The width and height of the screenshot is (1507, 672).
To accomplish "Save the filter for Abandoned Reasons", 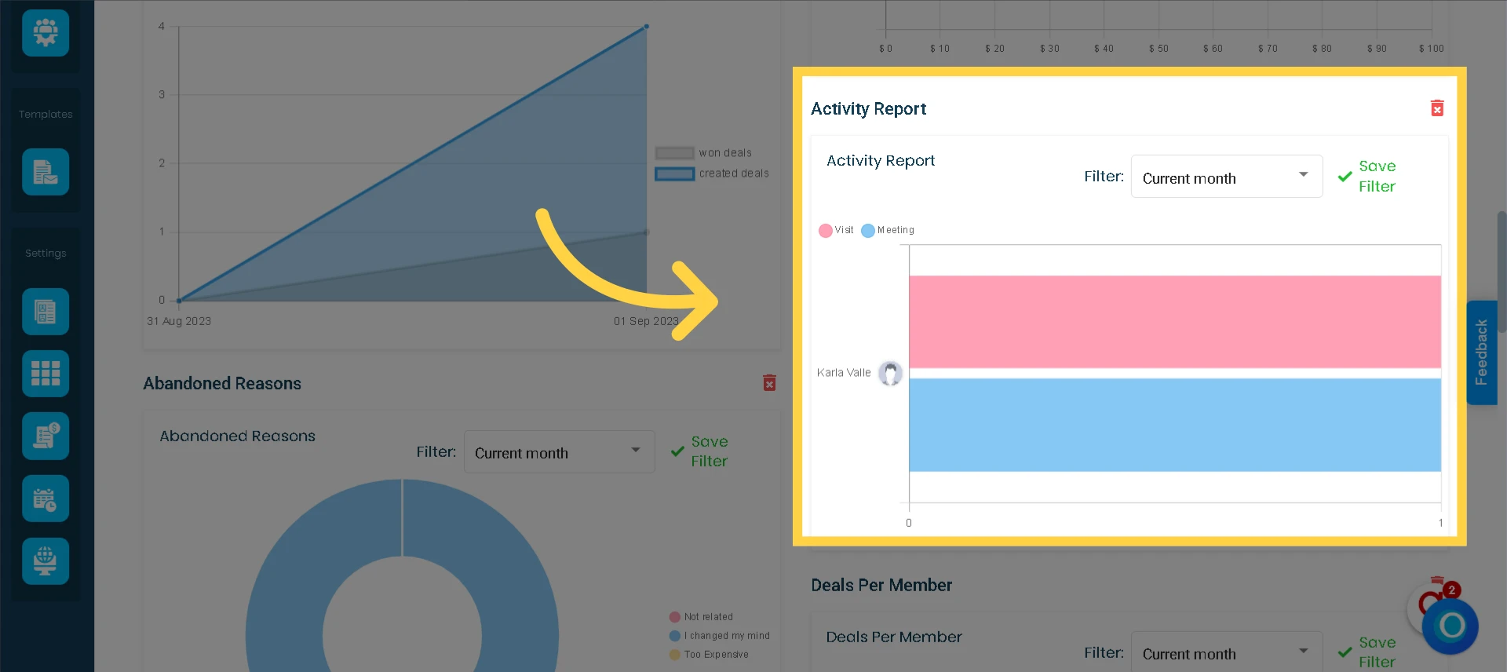I will pos(700,451).
